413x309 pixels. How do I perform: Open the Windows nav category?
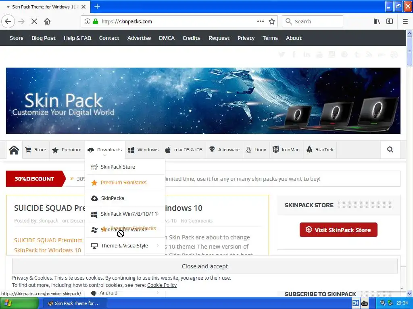[143, 150]
